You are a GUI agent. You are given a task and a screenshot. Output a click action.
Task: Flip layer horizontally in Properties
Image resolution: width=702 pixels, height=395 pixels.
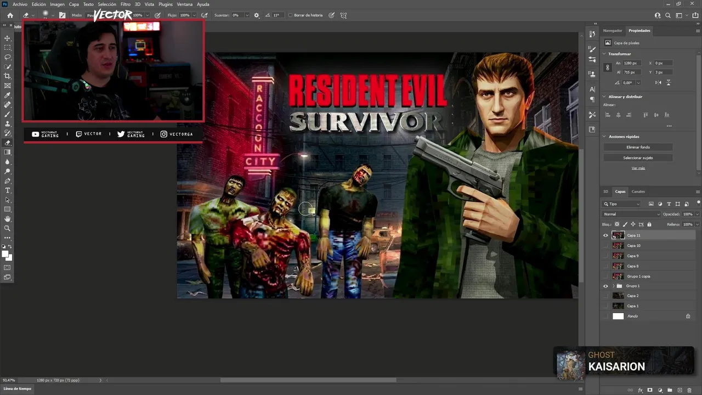pos(659,82)
